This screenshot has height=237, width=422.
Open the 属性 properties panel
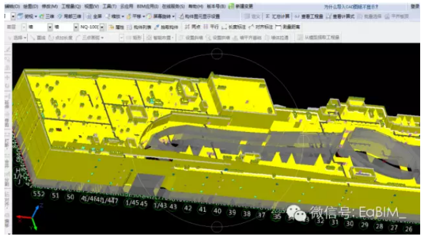tap(116, 27)
